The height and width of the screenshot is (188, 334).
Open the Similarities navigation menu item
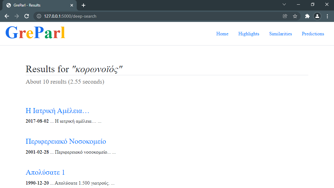coord(280,34)
